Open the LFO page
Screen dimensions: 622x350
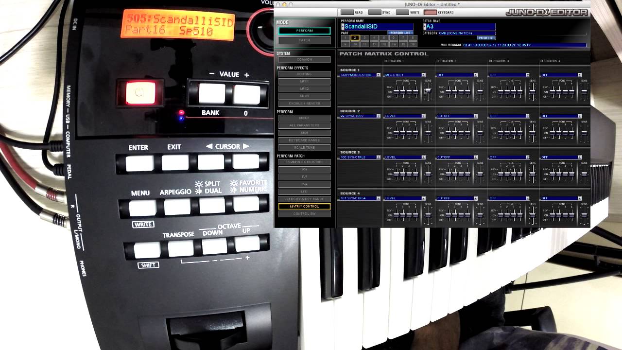point(304,192)
